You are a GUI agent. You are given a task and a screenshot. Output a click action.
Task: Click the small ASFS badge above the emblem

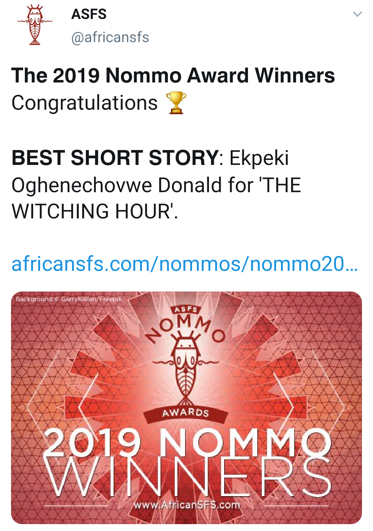[186, 309]
